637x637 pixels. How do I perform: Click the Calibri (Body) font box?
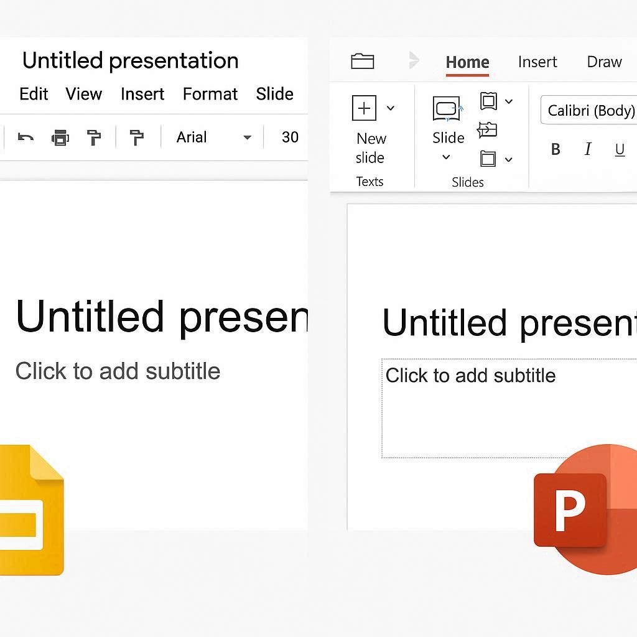click(588, 110)
